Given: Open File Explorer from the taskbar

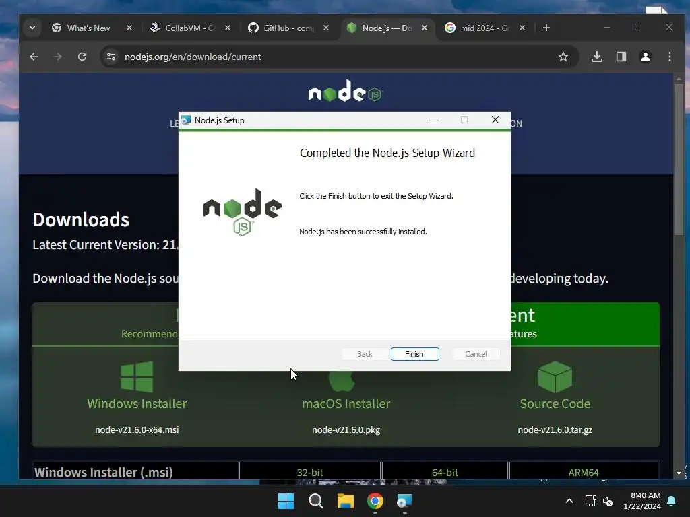Looking at the screenshot, I should pyautogui.click(x=346, y=501).
